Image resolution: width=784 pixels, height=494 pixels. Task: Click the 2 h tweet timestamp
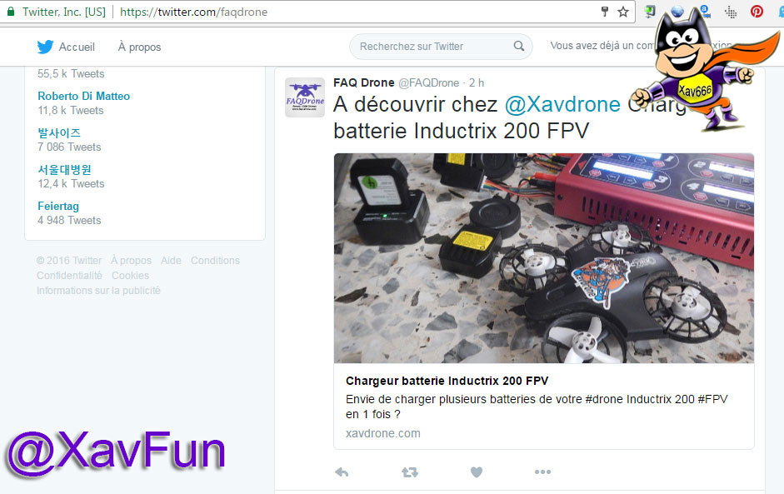[477, 83]
